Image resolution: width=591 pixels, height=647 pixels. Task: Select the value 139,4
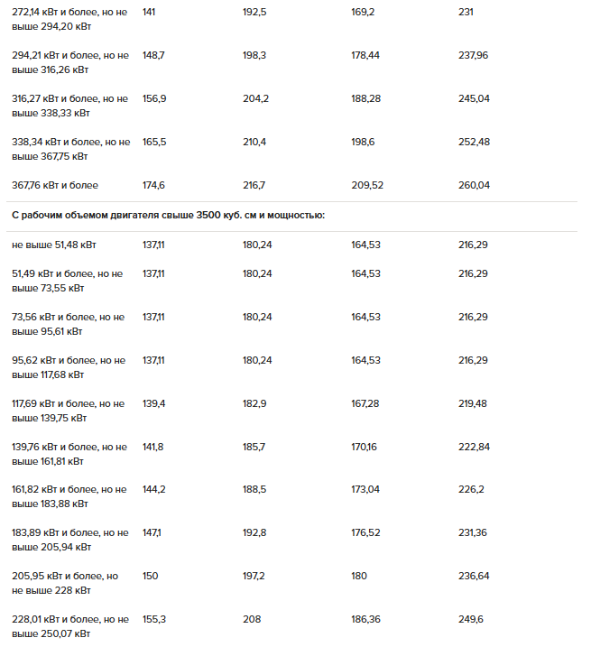154,403
